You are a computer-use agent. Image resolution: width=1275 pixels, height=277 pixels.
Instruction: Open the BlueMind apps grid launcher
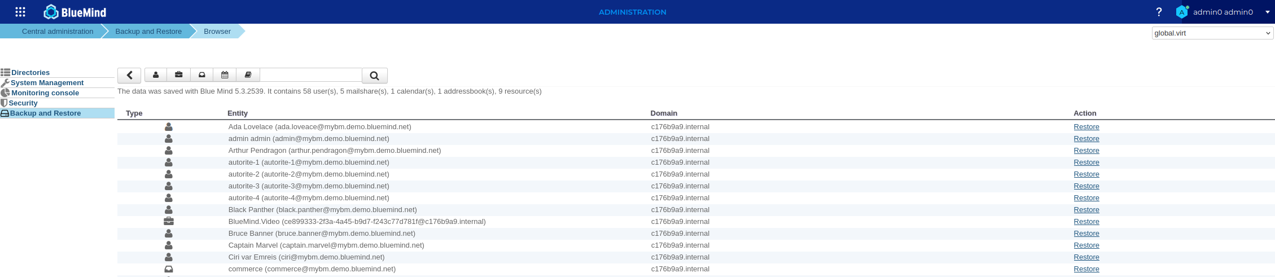pos(20,12)
